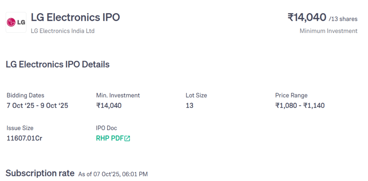The width and height of the screenshot is (368, 181).
Task: Select the ₹1,080 - ₹1,140 price range
Action: pyautogui.click(x=300, y=106)
